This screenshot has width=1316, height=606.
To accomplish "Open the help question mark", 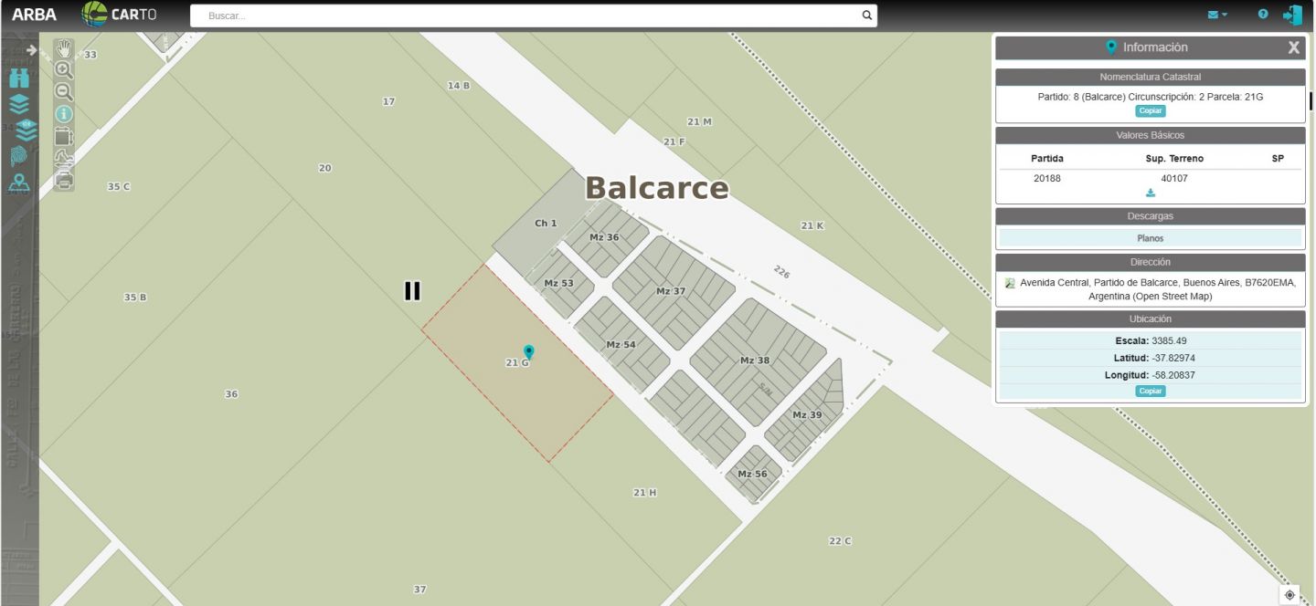I will coord(1263,15).
